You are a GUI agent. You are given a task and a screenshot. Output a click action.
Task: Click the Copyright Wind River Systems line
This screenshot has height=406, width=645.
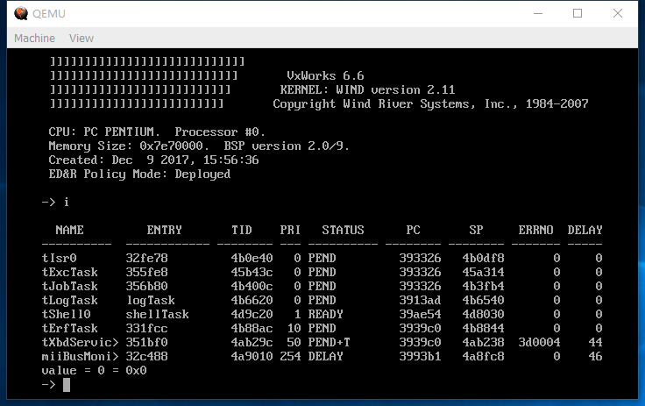[x=430, y=103]
